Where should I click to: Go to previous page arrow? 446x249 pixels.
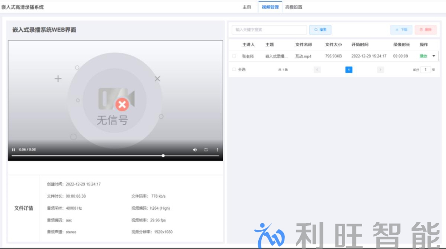pos(317,69)
